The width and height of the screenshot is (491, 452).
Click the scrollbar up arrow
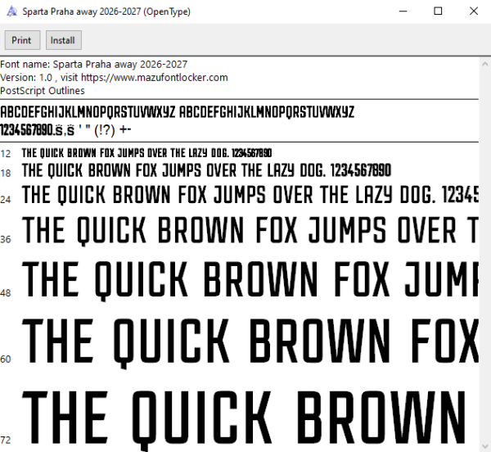pyautogui.click(x=485, y=64)
